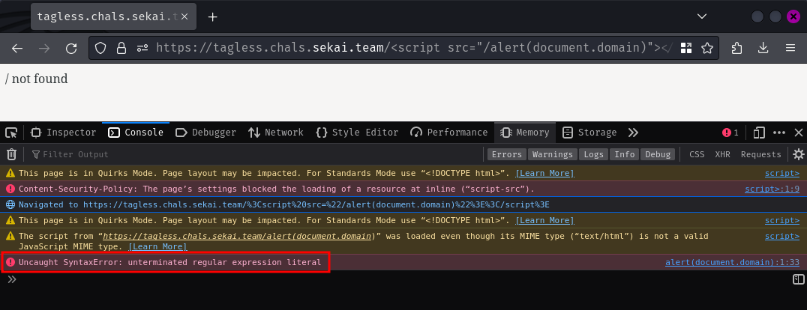Viewport: 807px width, 310px height.
Task: Switch to the Style Editor tab
Action: [x=357, y=133]
